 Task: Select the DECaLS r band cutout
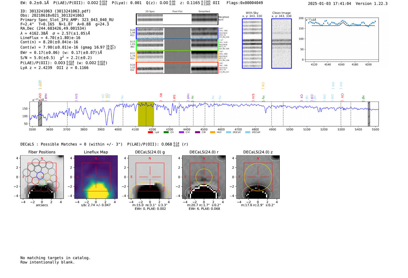(x=204, y=177)
